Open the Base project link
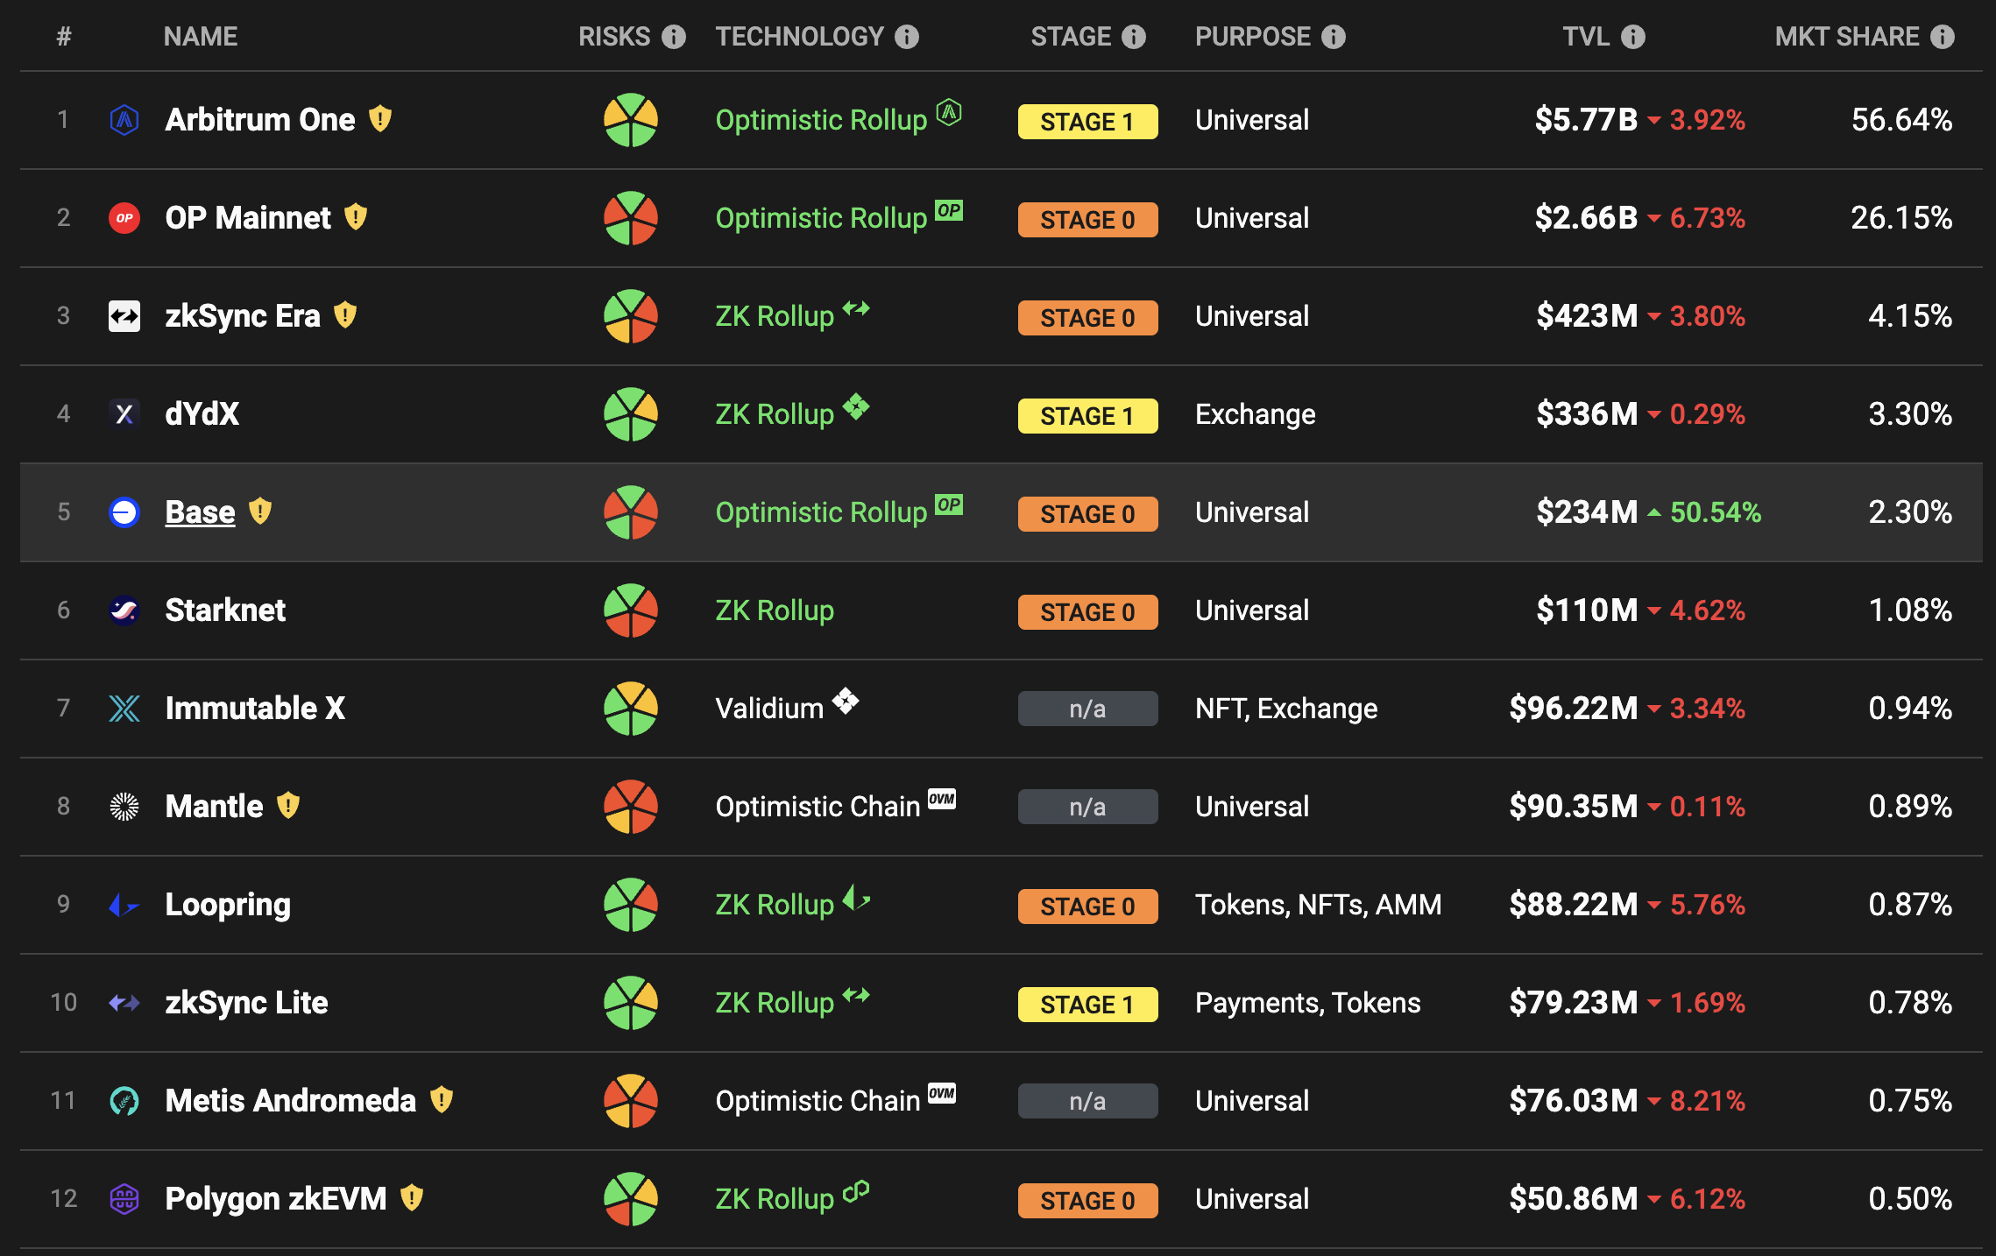The width and height of the screenshot is (1996, 1256). (x=200, y=512)
